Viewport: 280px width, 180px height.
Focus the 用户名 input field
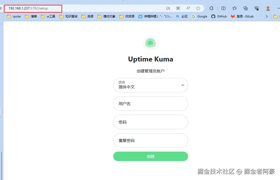(x=151, y=104)
